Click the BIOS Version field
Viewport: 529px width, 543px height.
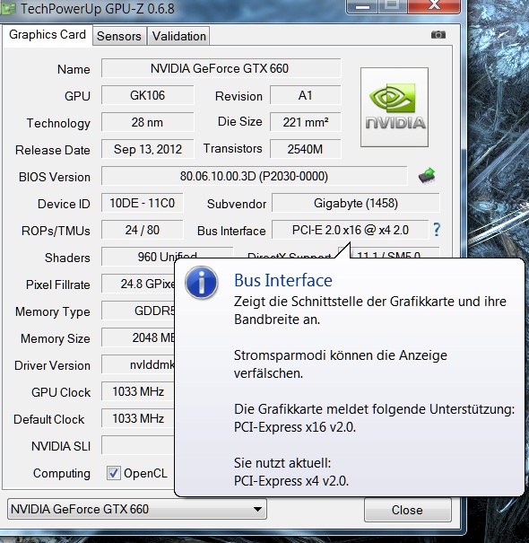254,176
